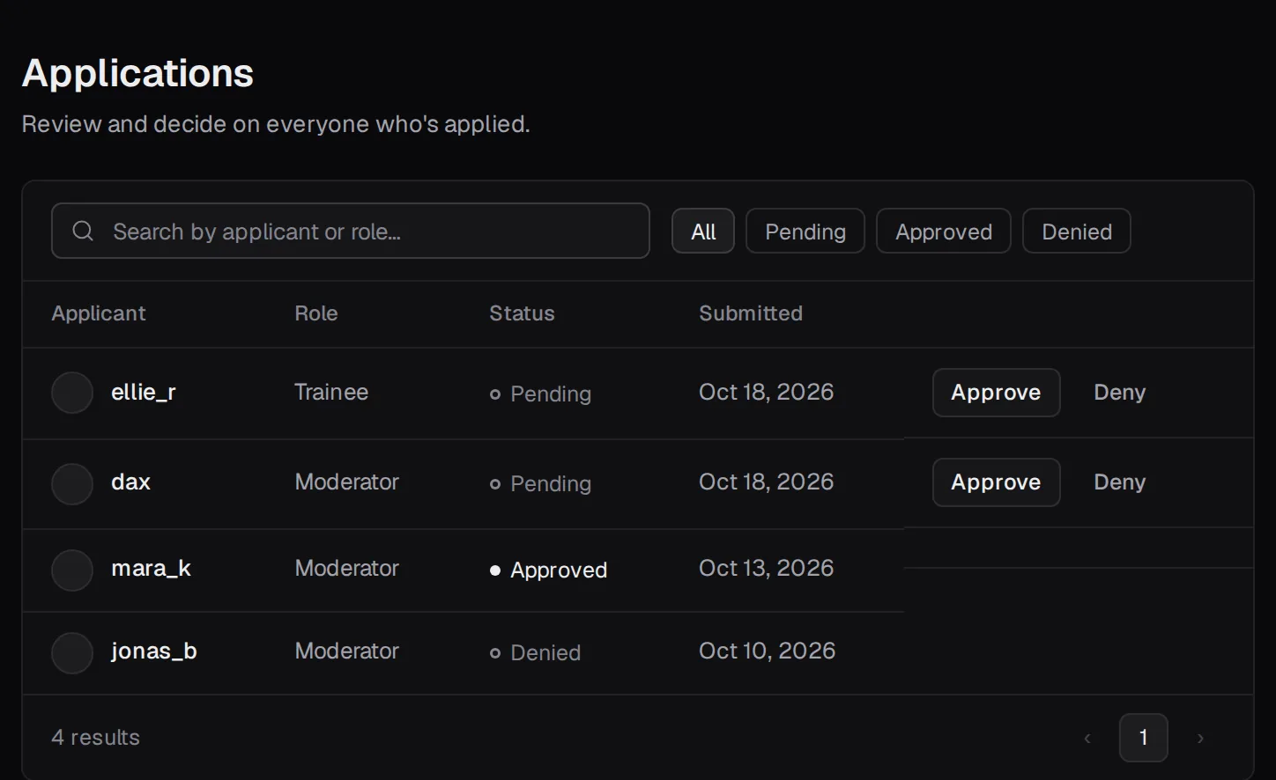Click the Applications page heading
The height and width of the screenshot is (780, 1276).
[137, 73]
